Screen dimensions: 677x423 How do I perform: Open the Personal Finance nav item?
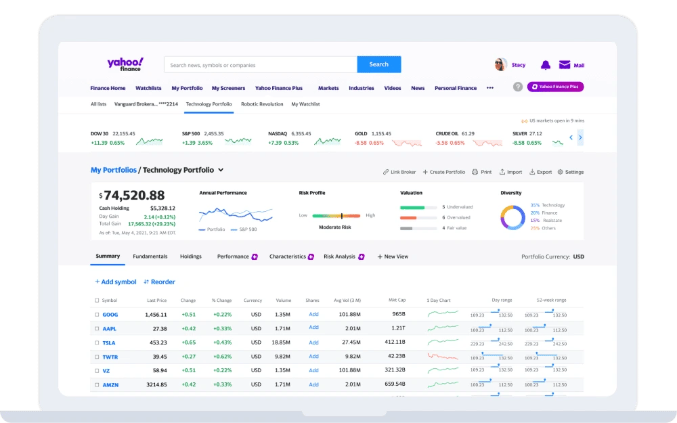click(456, 88)
